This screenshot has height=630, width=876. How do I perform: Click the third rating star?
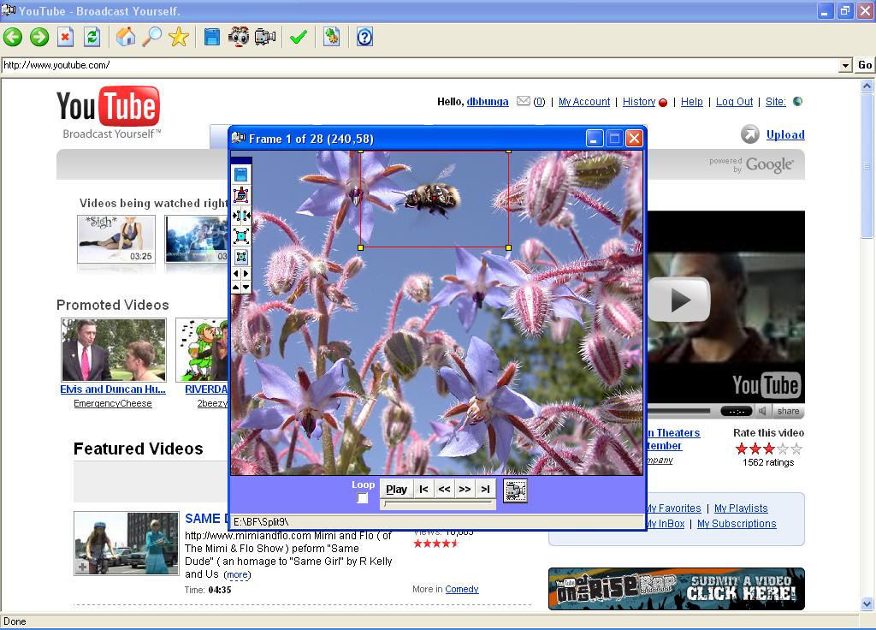pyautogui.click(x=769, y=449)
